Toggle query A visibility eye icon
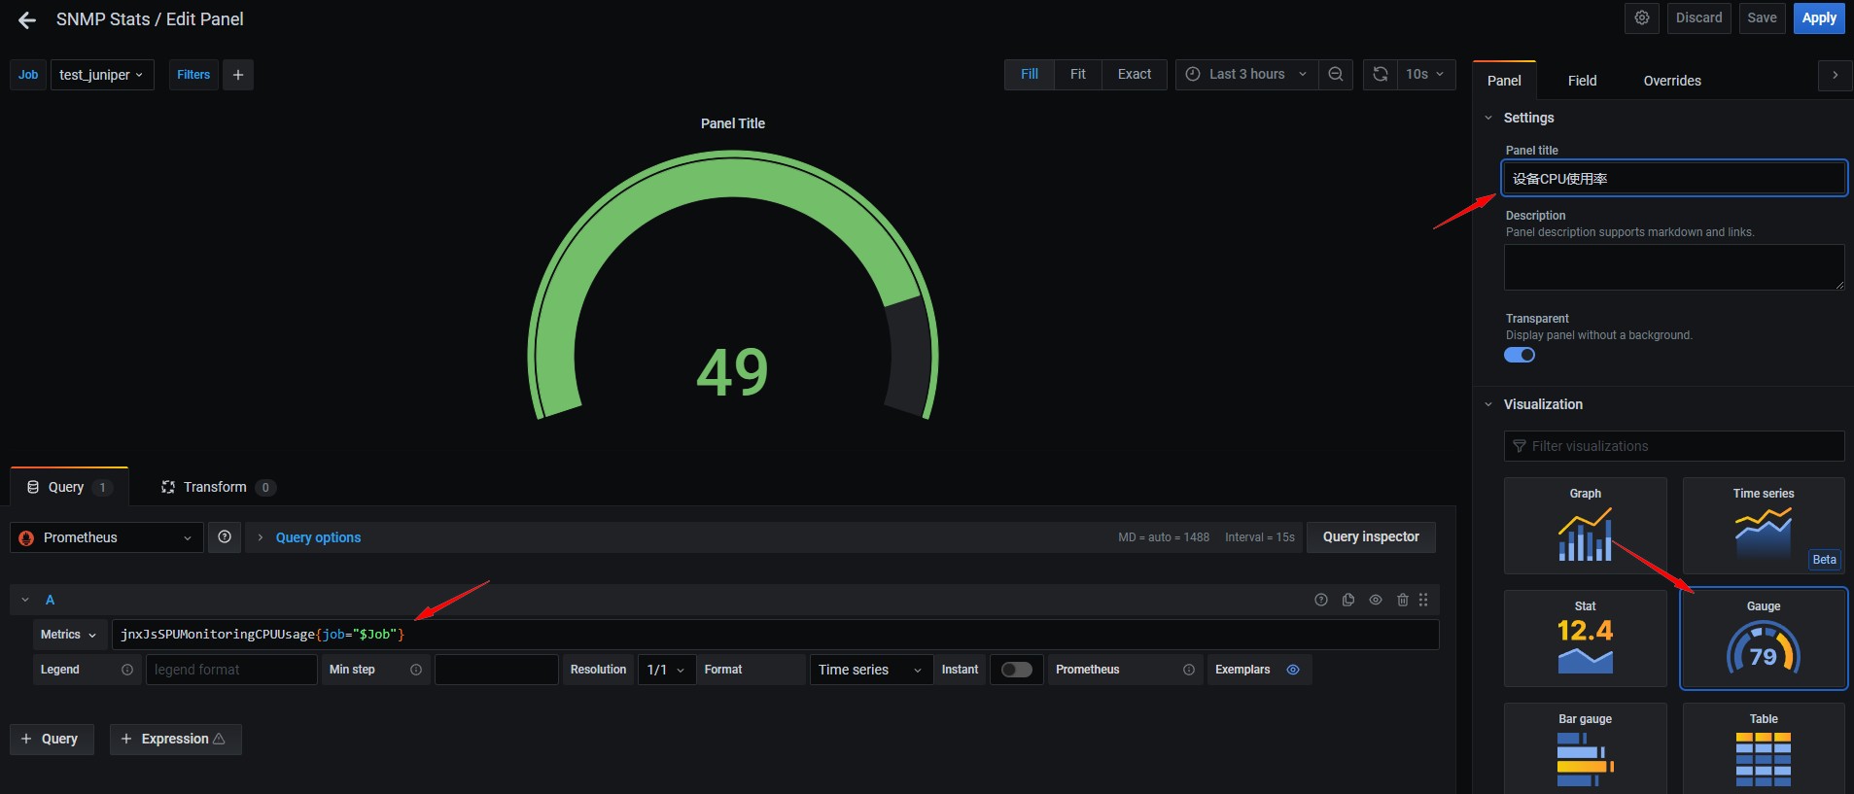 (x=1376, y=600)
